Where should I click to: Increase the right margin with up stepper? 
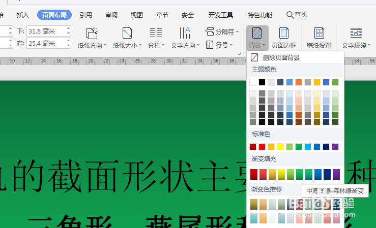68,41
